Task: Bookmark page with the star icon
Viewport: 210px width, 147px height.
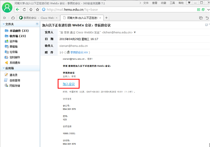Action: click(x=38, y=10)
